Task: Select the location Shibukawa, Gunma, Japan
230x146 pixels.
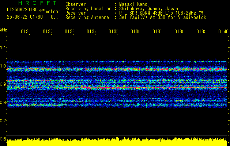Action: click(x=148, y=9)
